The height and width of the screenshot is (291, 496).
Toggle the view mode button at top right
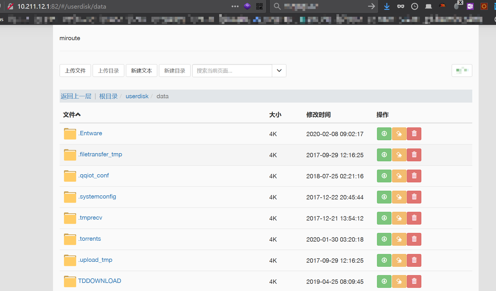click(x=462, y=71)
